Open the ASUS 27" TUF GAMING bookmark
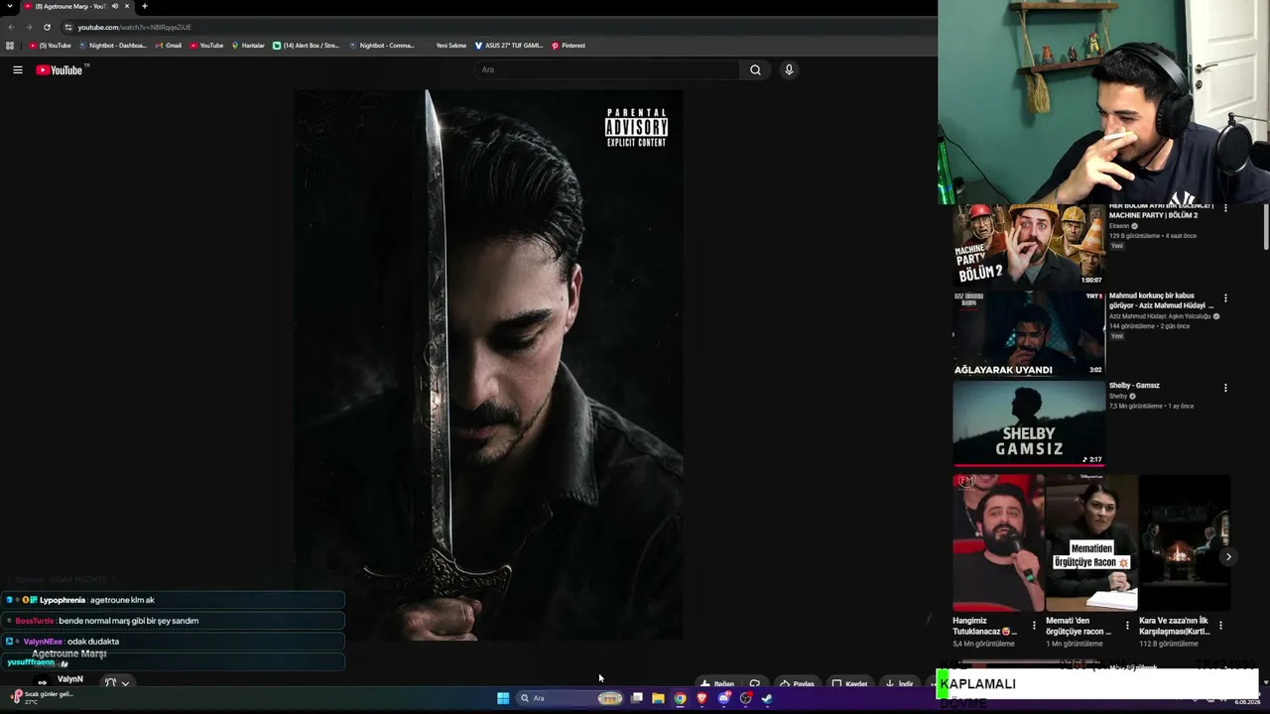 pos(509,46)
